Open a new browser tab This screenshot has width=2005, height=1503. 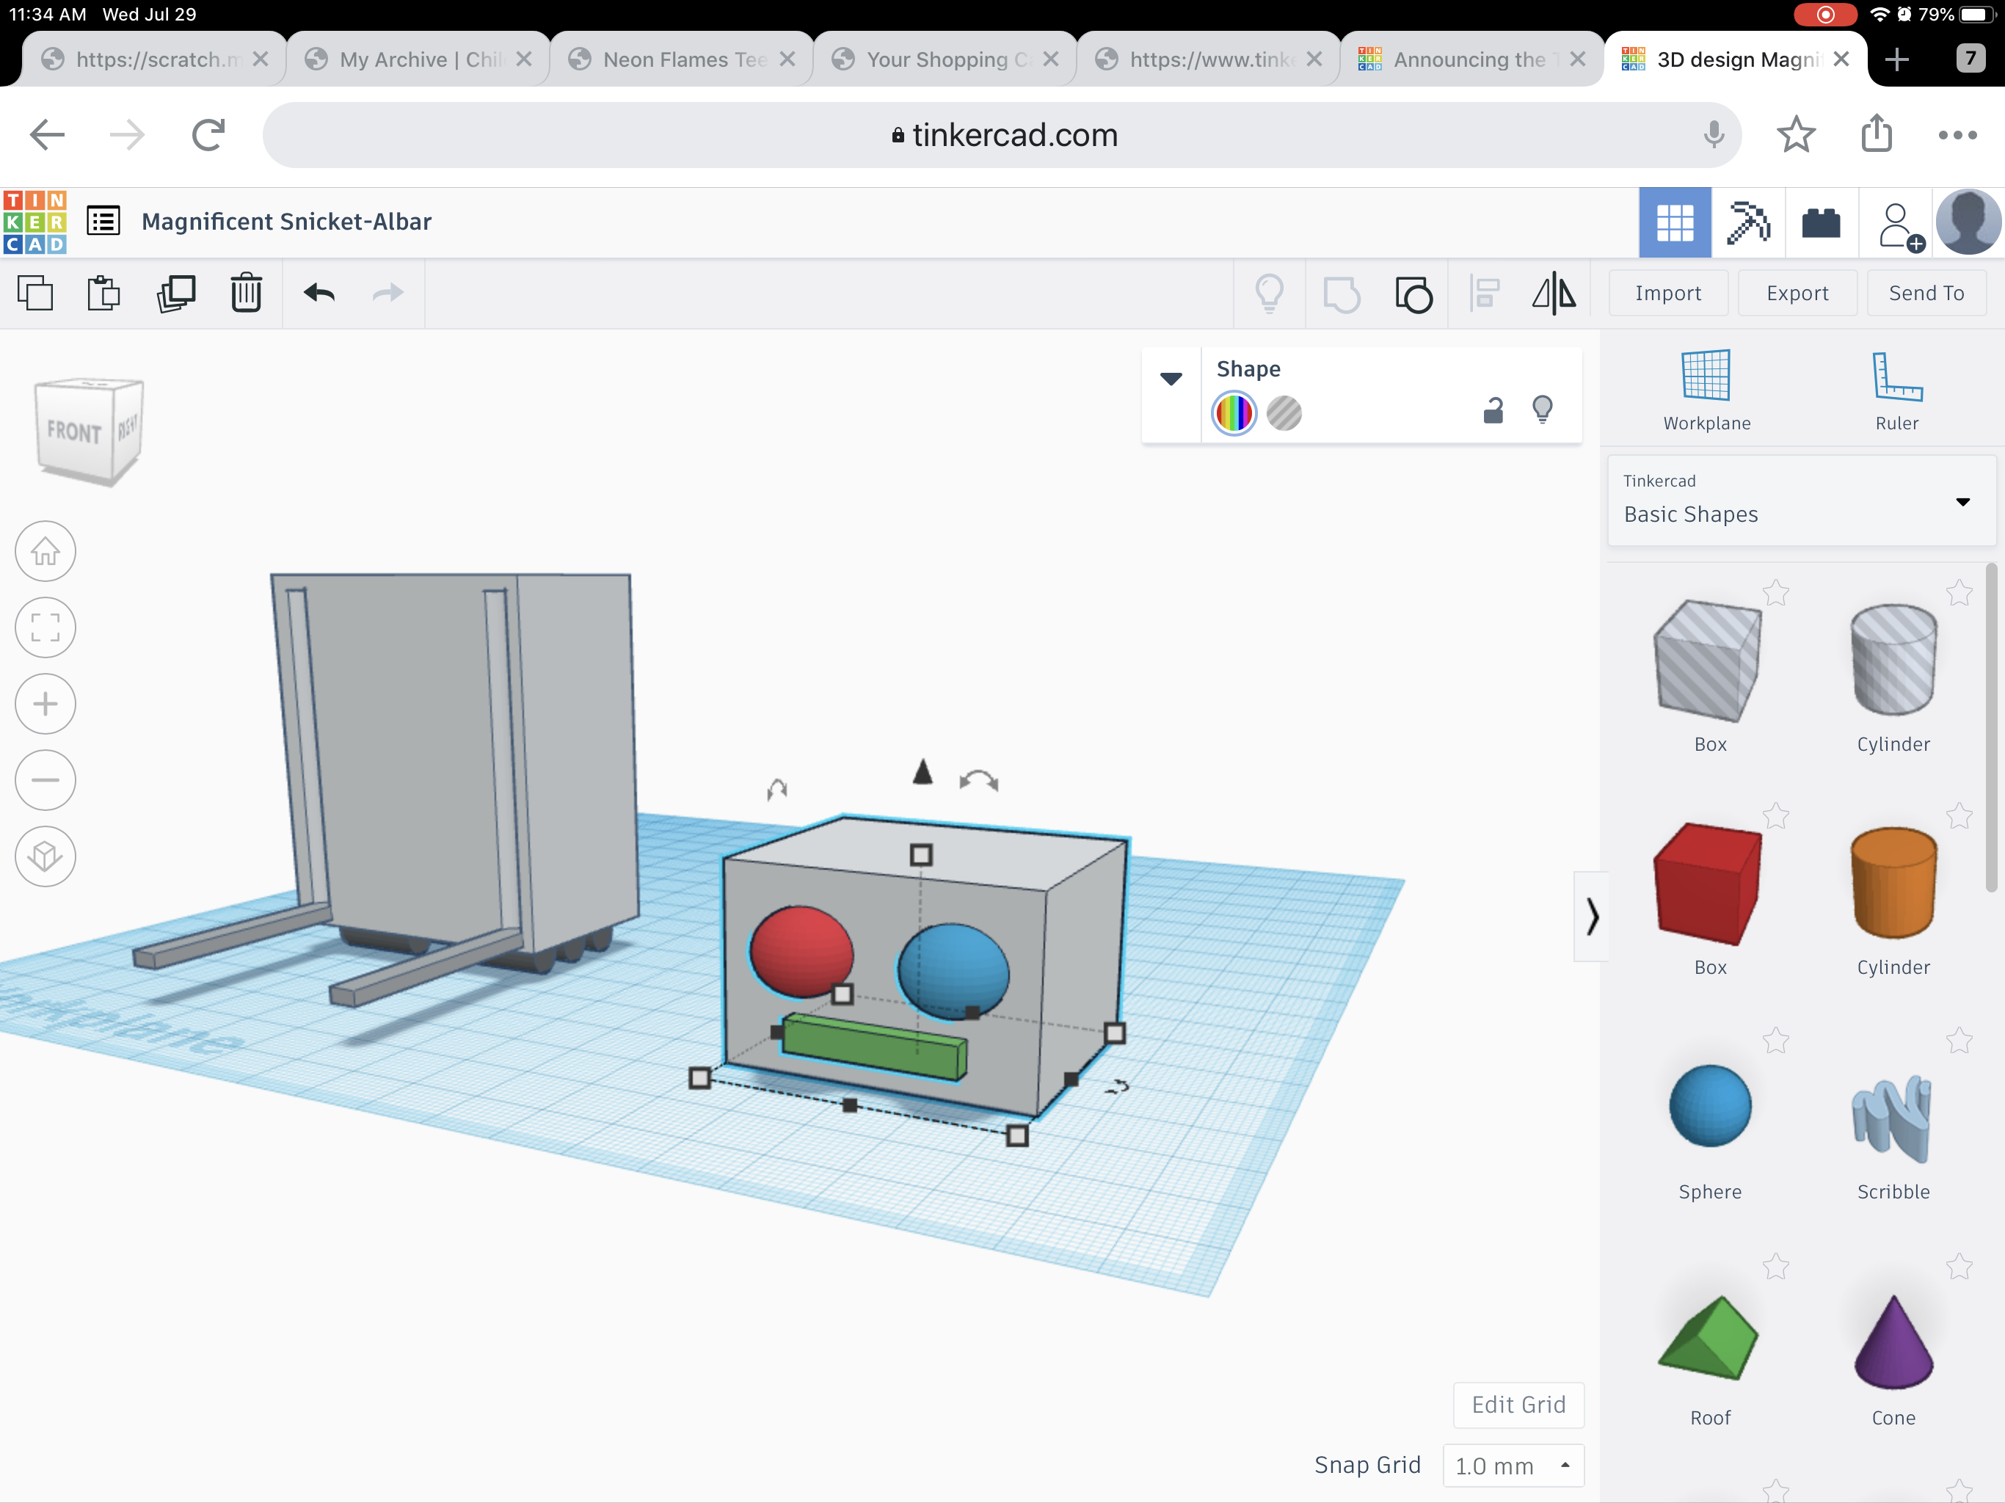(1896, 59)
